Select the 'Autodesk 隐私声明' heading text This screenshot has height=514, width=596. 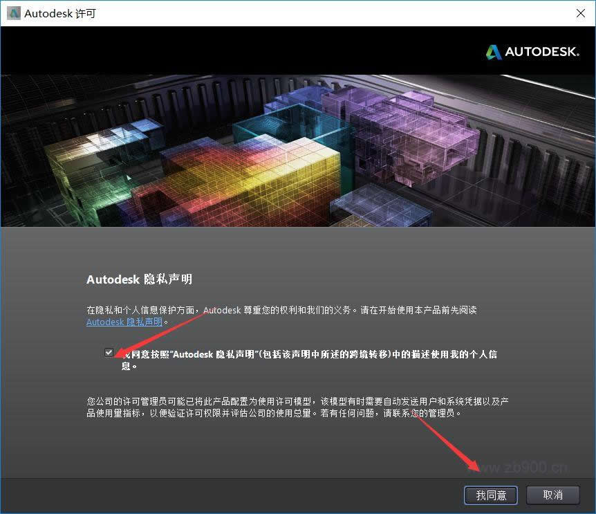click(138, 279)
